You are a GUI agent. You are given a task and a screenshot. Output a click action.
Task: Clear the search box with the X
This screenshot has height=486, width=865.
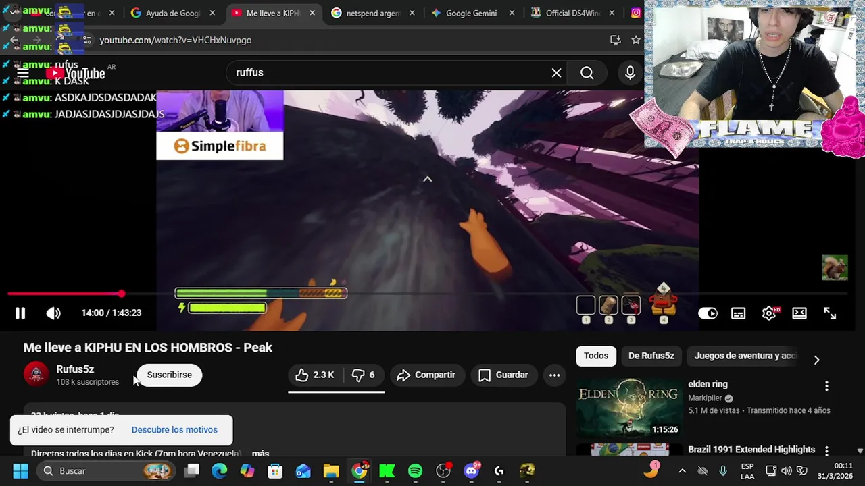[556, 73]
